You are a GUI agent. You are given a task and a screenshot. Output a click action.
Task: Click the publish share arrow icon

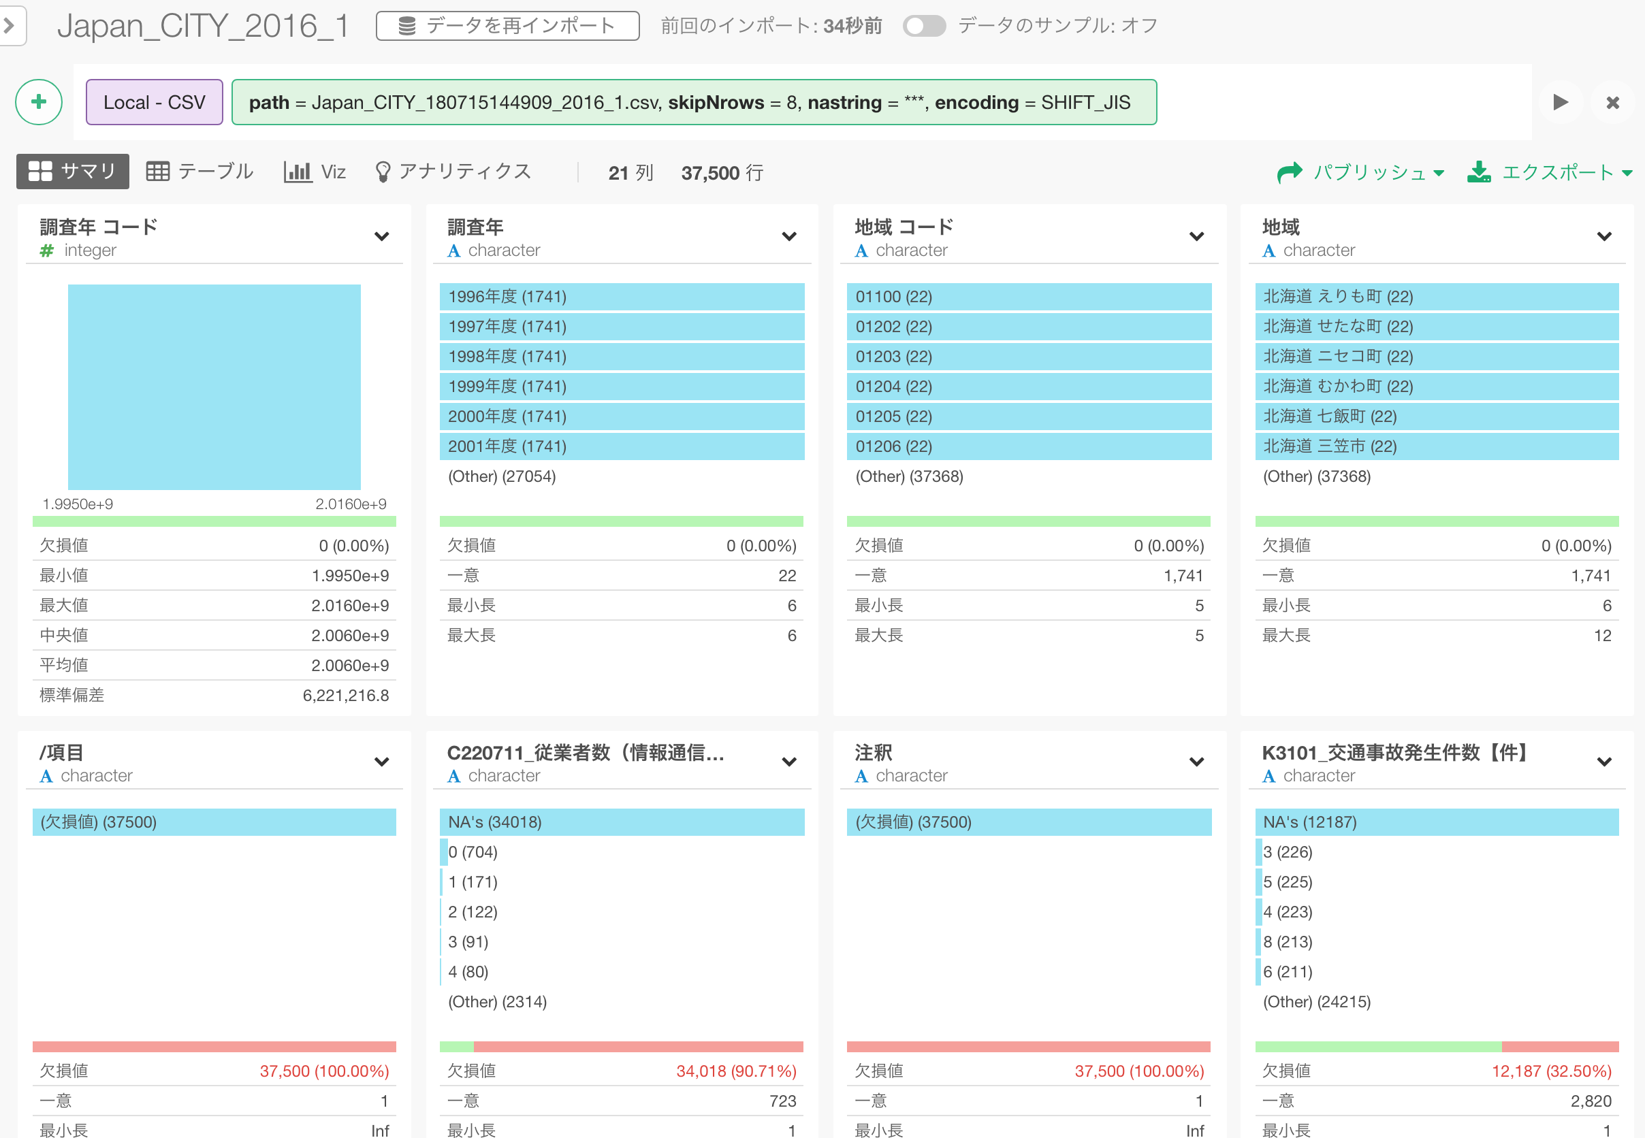pos(1290,172)
